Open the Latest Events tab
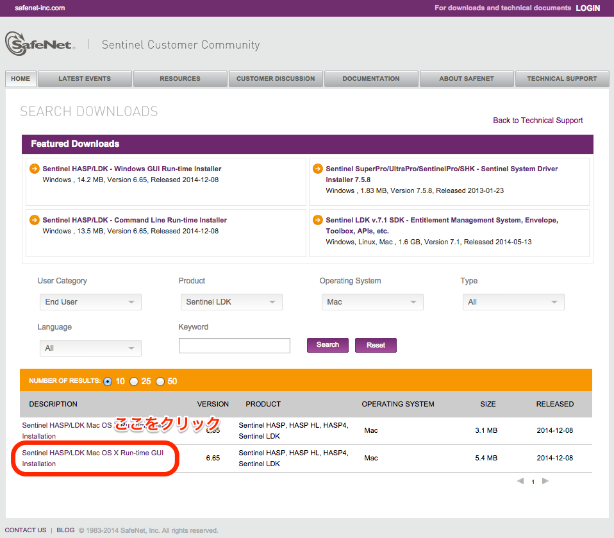This screenshot has height=538, width=614. tap(85, 79)
